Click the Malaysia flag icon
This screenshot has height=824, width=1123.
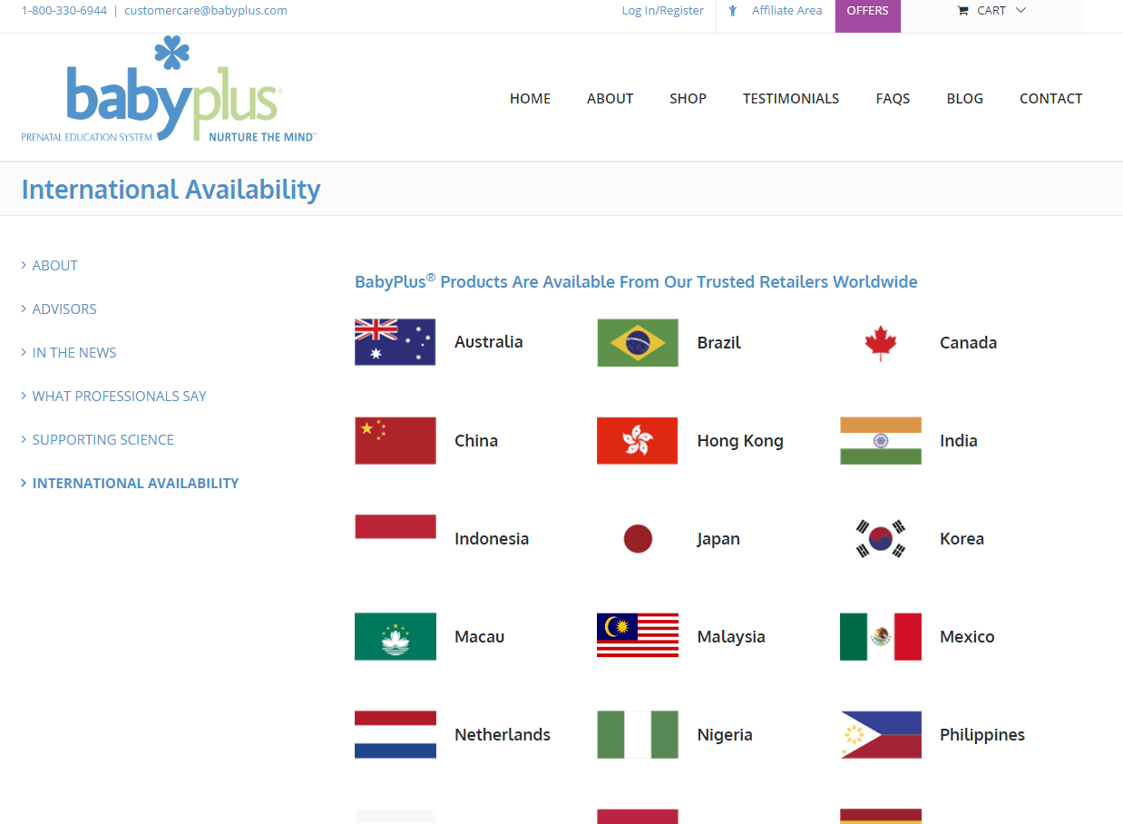(x=638, y=635)
